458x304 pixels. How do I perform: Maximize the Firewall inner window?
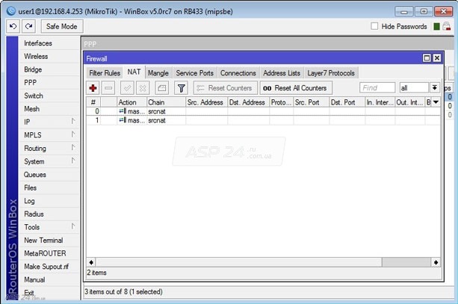pos(427,58)
